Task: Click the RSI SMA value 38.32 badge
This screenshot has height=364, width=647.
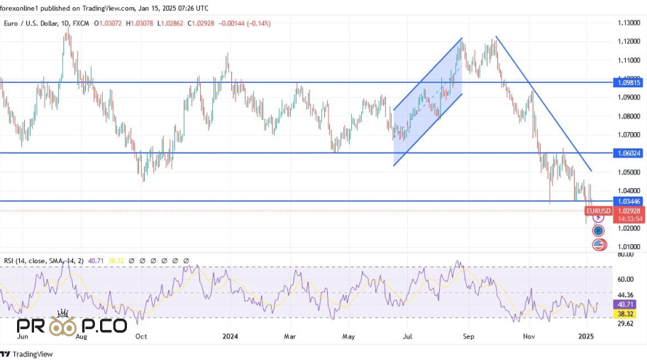Action: 626,314
